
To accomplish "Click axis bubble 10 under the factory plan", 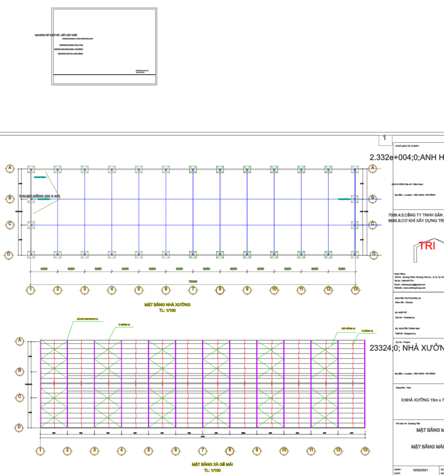I will [274, 290].
